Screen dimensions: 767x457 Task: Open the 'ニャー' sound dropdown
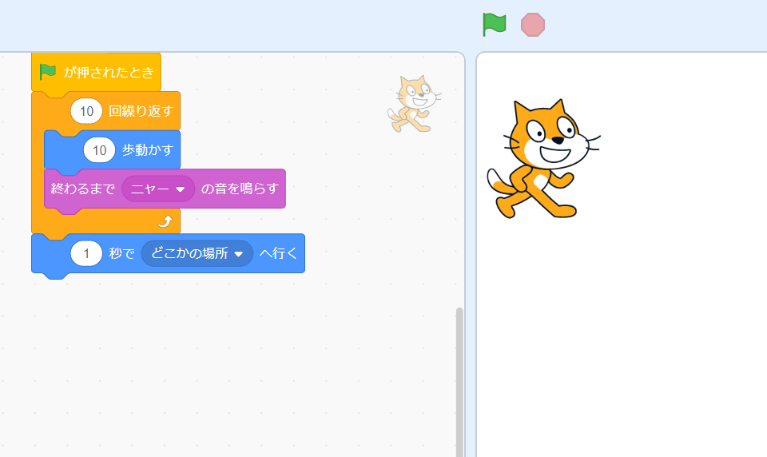(158, 189)
